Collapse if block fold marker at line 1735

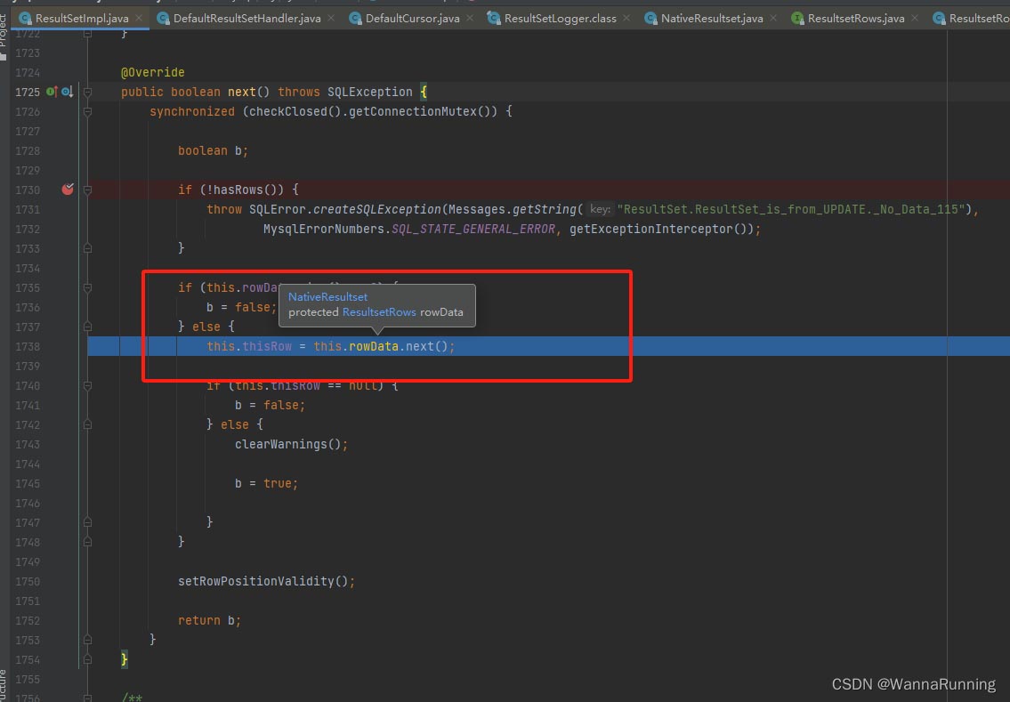87,287
